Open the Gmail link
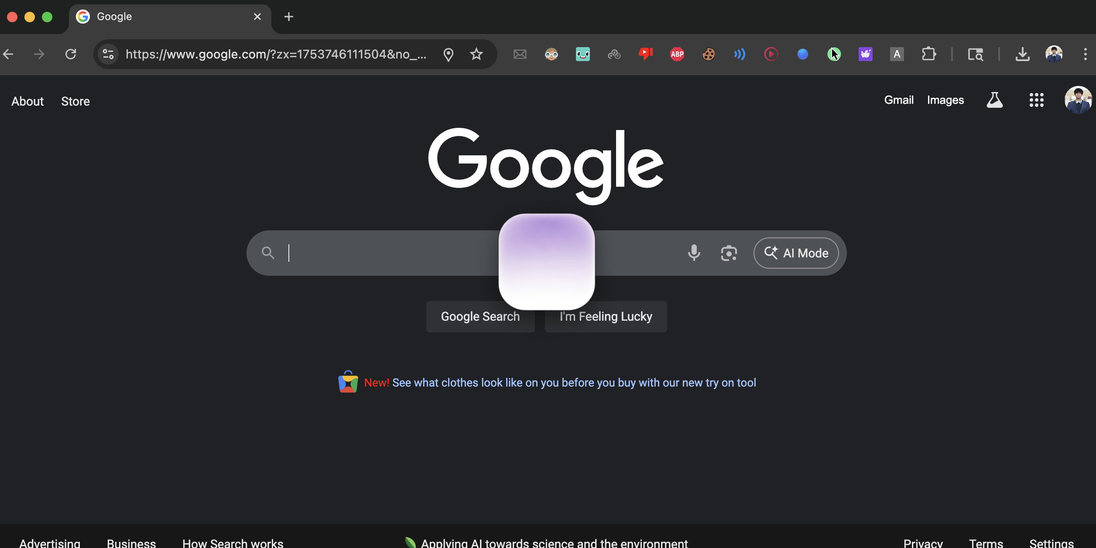The height and width of the screenshot is (548, 1096). click(x=898, y=100)
